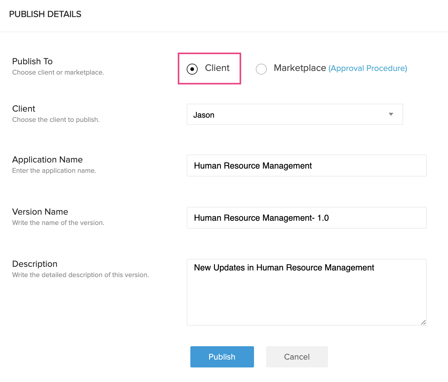Image resolution: width=448 pixels, height=382 pixels.
Task: Focus the Application Name input field
Action: tap(306, 166)
